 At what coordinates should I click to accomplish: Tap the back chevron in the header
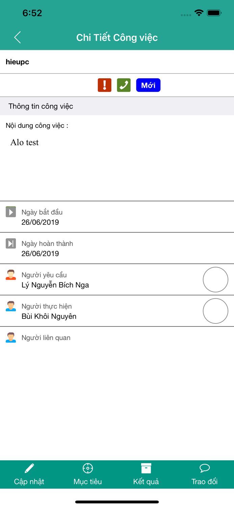point(17,37)
